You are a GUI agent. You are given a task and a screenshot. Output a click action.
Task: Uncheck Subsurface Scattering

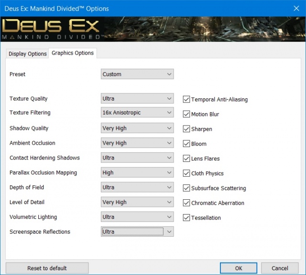pos(186,188)
